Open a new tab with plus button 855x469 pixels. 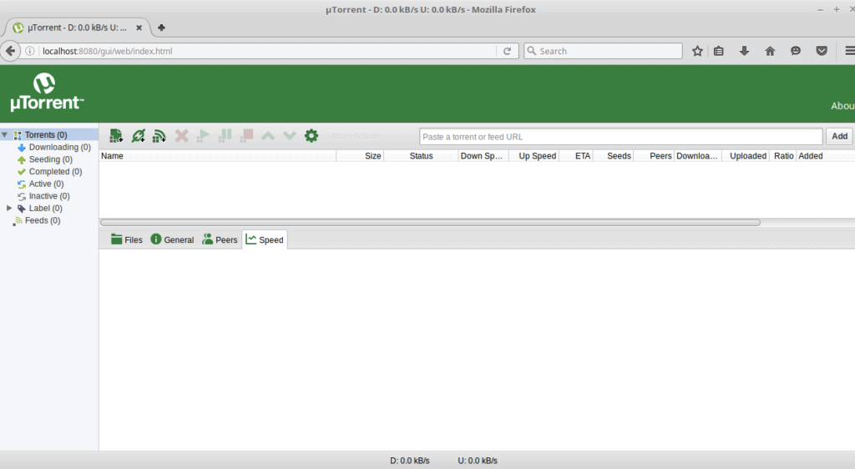[x=161, y=28]
